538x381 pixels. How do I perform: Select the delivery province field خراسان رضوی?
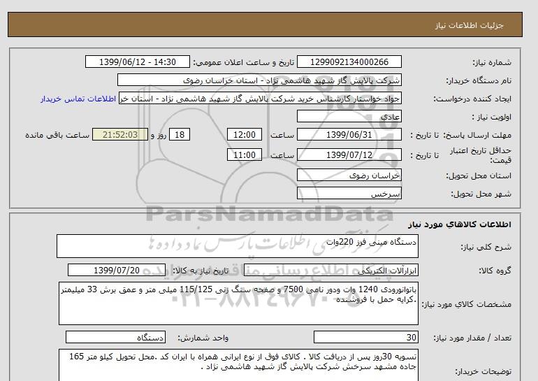pyautogui.click(x=349, y=175)
